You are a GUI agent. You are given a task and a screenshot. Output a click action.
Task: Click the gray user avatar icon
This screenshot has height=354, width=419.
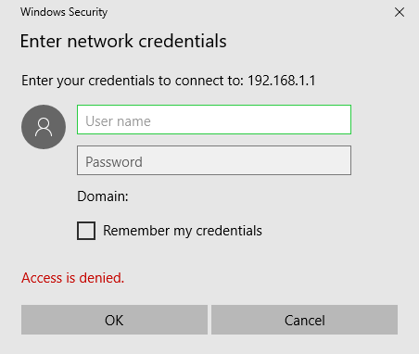coord(44,127)
